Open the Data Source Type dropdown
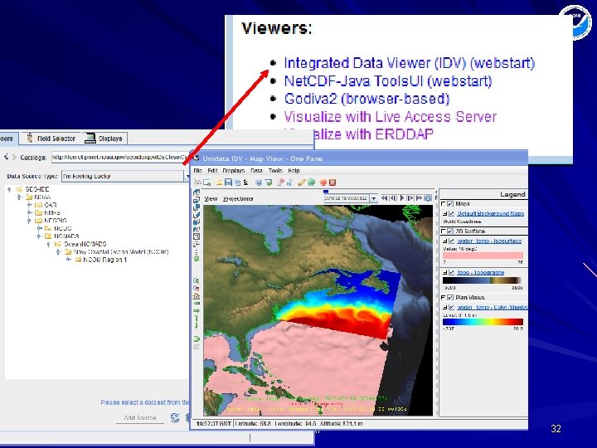The width and height of the screenshot is (597, 448). point(187,177)
